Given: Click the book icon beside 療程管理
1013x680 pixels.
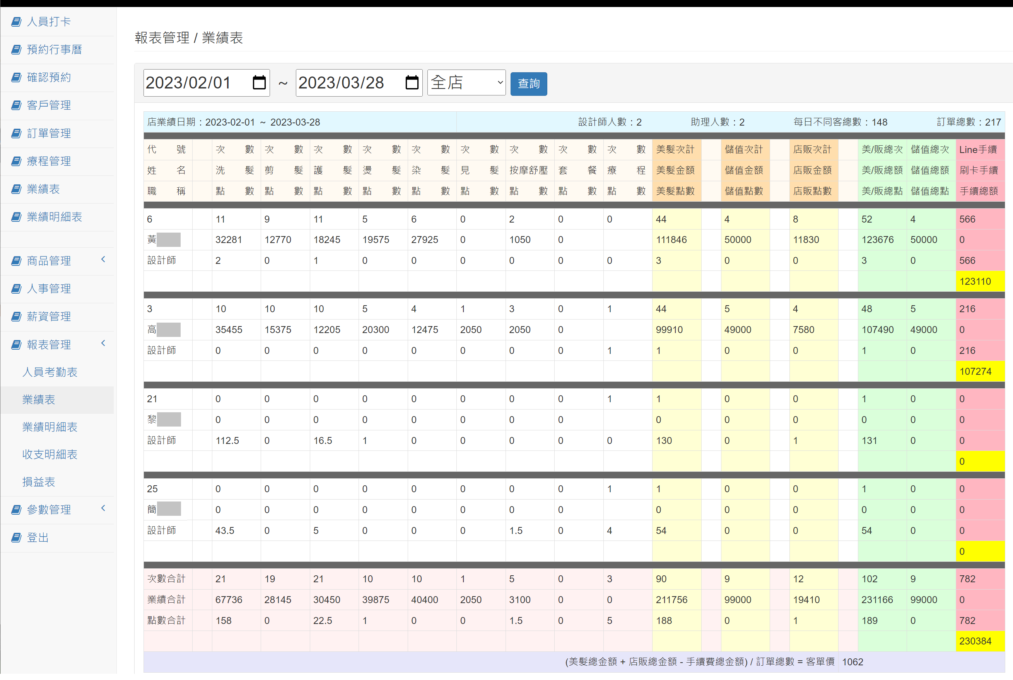Looking at the screenshot, I should [x=16, y=161].
